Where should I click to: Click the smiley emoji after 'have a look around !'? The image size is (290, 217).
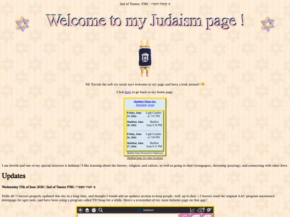pyautogui.click(x=203, y=84)
